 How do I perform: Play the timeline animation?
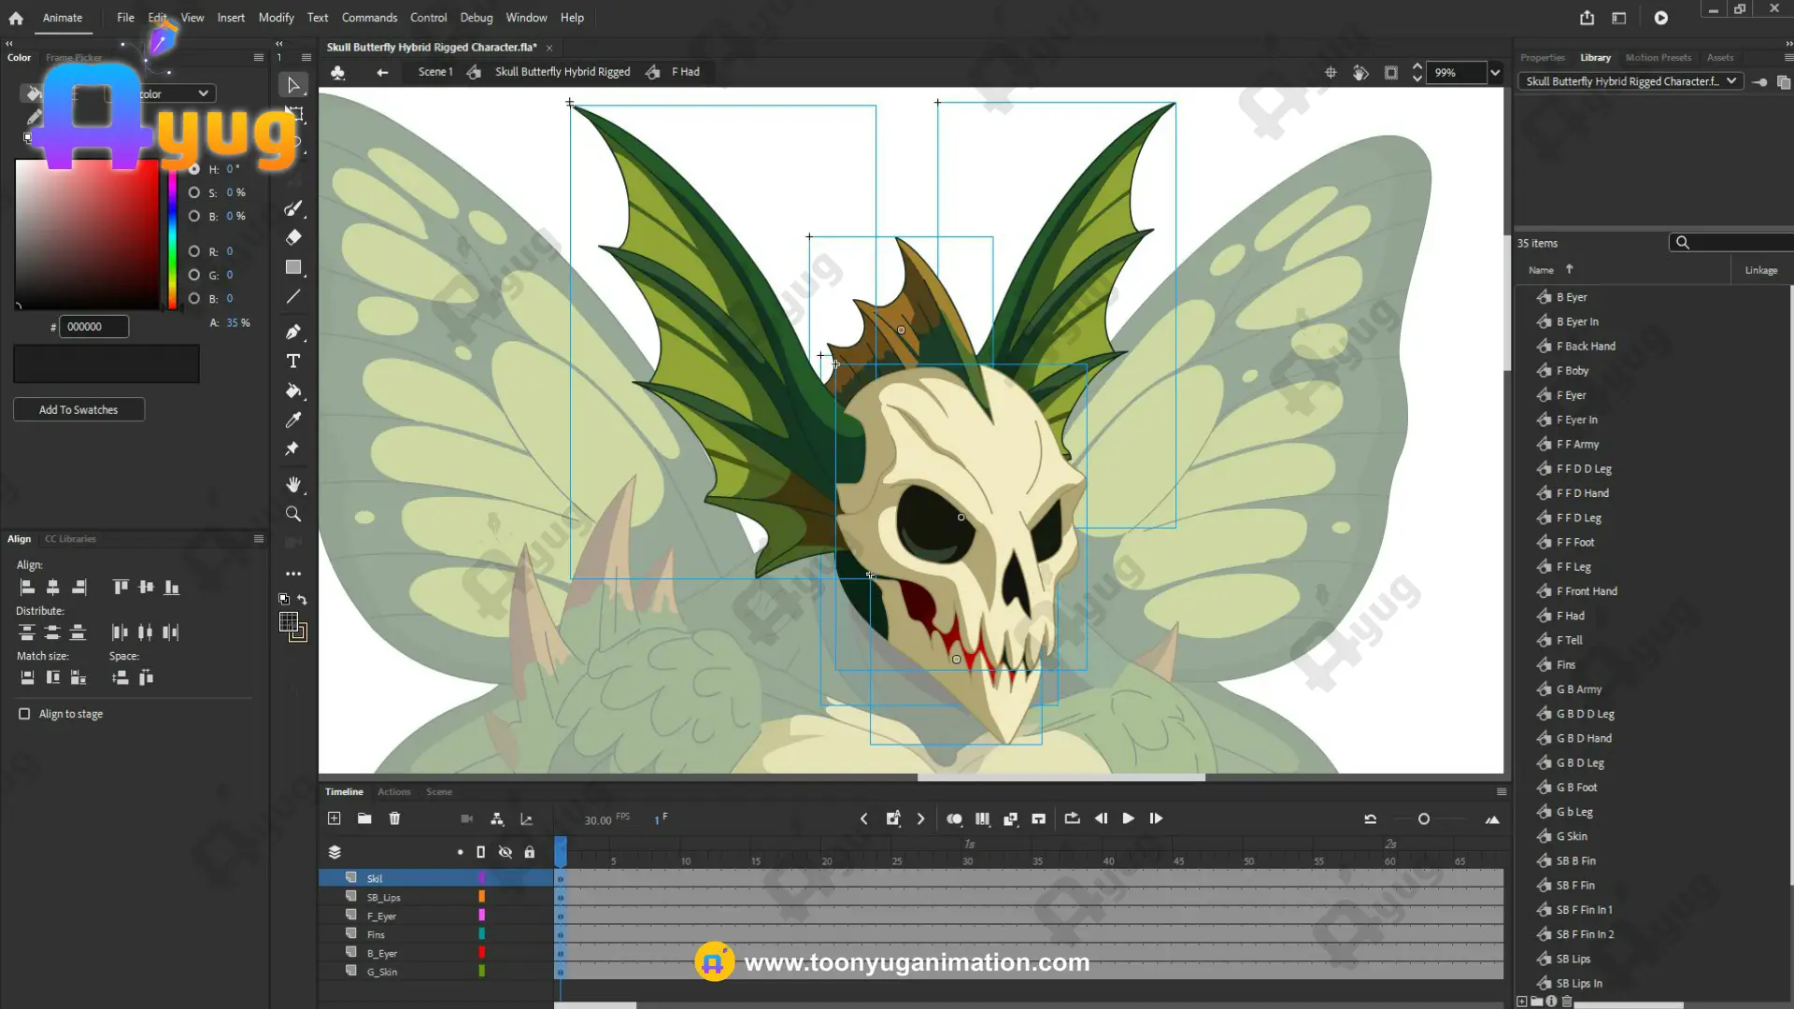click(1128, 818)
